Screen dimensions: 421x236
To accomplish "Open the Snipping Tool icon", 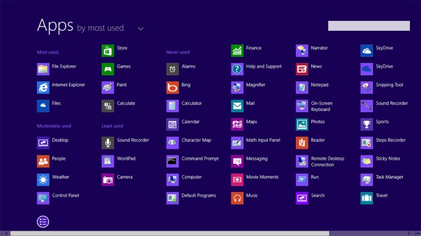I will coord(366,87).
